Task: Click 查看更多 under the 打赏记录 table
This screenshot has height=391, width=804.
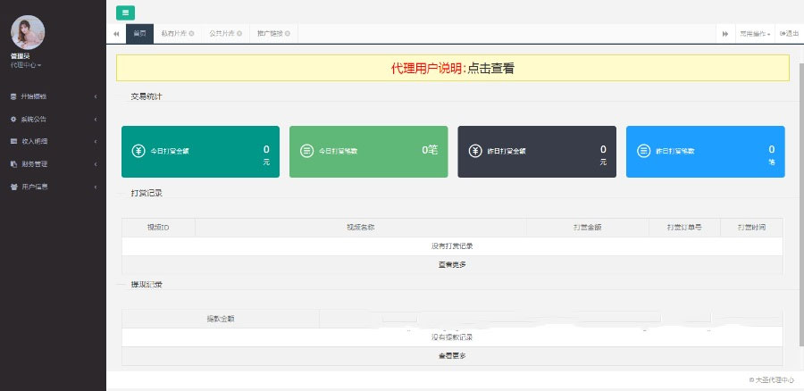Action: pos(451,264)
